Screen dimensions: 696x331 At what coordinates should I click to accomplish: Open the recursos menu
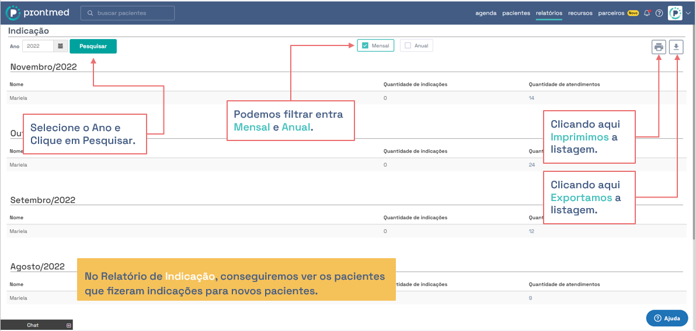coord(580,13)
